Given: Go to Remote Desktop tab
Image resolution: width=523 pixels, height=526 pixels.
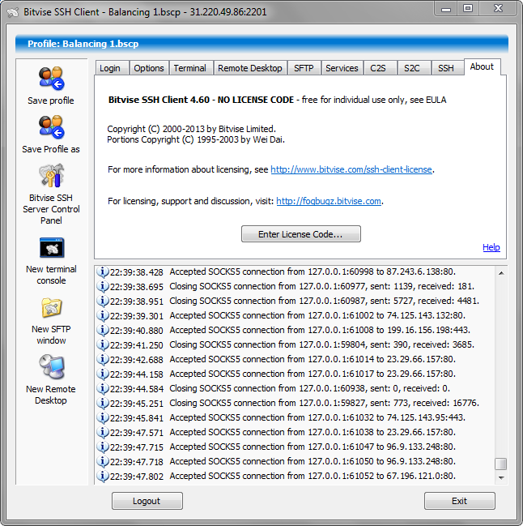Looking at the screenshot, I should (x=250, y=68).
